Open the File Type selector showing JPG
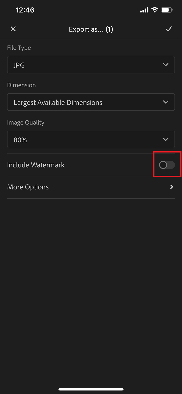This screenshot has height=394, width=182. click(x=91, y=65)
